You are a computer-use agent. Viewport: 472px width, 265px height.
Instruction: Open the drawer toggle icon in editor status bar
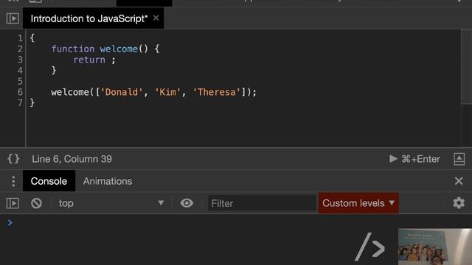459,159
